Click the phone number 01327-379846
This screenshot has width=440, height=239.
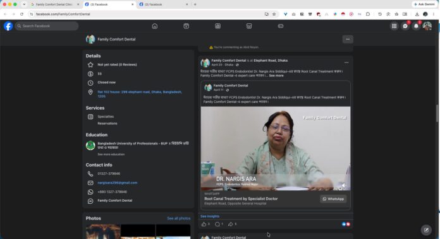click(x=109, y=174)
